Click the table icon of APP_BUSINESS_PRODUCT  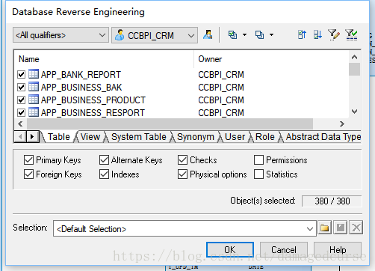34,100
